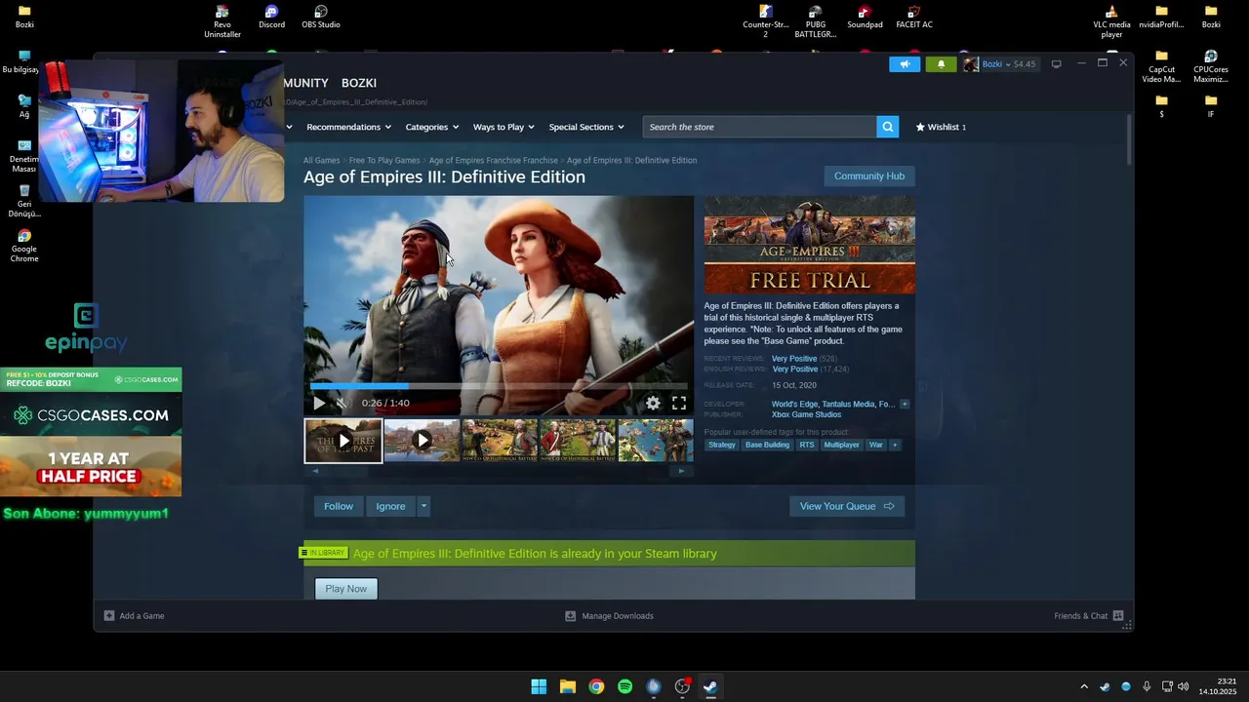Open Manage Downloads
The width and height of the screenshot is (1249, 702).
pyautogui.click(x=610, y=616)
